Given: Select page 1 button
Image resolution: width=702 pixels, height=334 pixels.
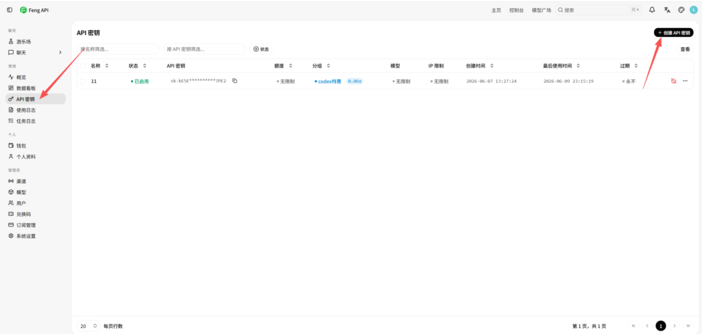Looking at the screenshot, I should click(661, 326).
